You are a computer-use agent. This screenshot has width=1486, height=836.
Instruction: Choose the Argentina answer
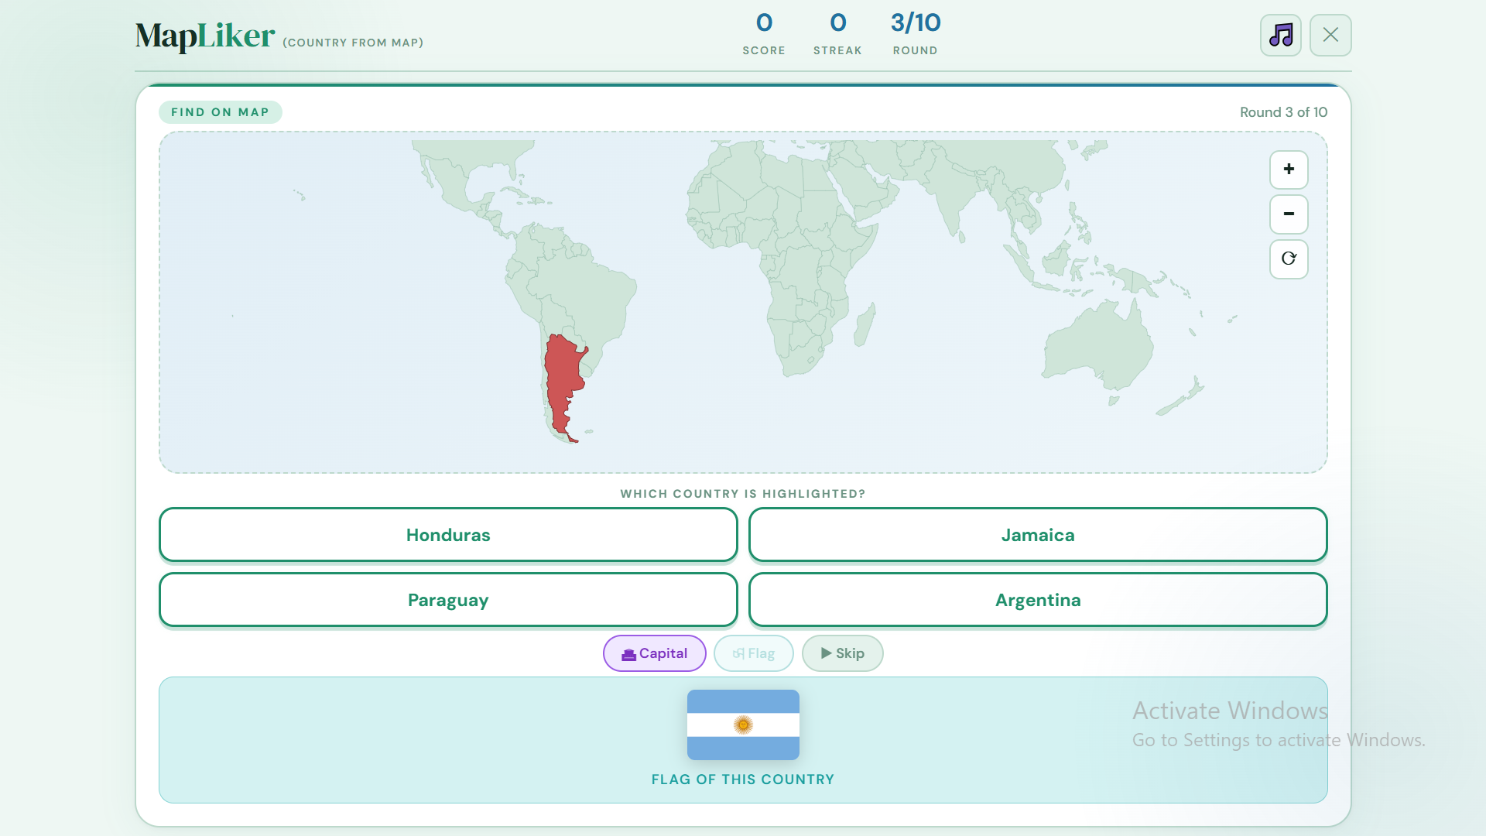1038,600
